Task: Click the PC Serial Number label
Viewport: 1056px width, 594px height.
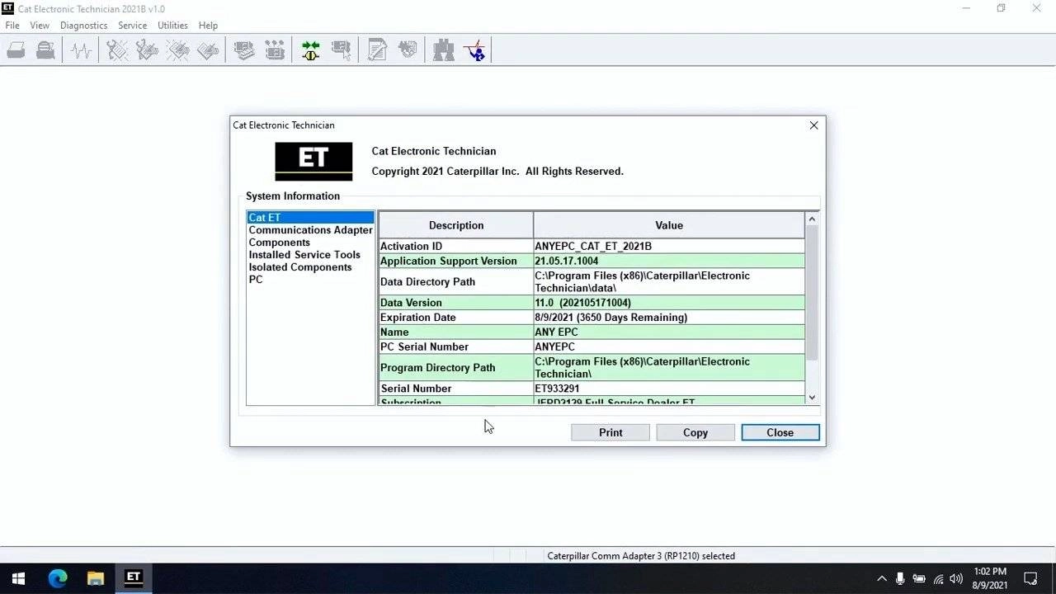Action: tap(424, 346)
